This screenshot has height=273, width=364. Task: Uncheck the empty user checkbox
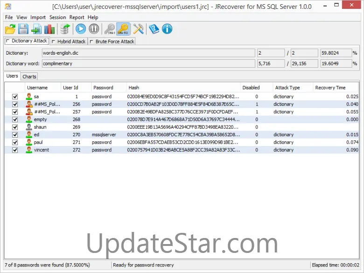click(15, 119)
